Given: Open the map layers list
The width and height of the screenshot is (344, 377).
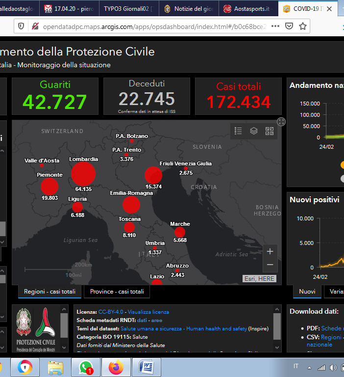Looking at the screenshot, I should coord(254,131).
